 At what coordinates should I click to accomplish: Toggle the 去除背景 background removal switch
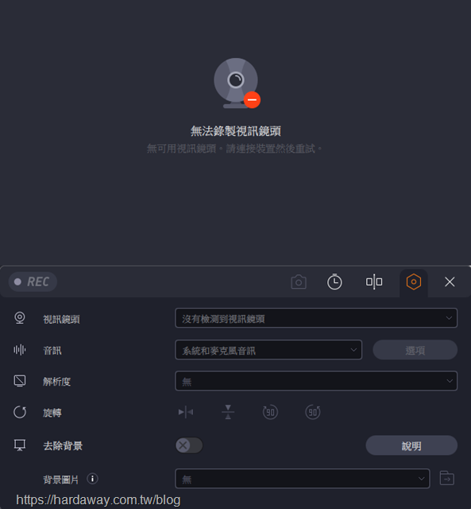(189, 445)
